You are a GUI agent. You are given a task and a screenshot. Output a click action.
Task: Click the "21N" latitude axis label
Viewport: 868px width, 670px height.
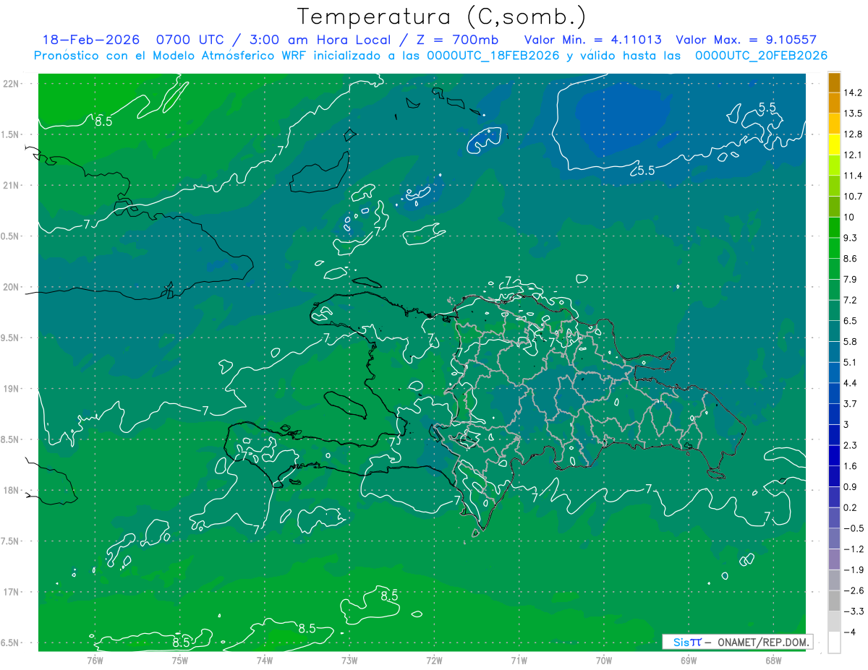(10, 185)
